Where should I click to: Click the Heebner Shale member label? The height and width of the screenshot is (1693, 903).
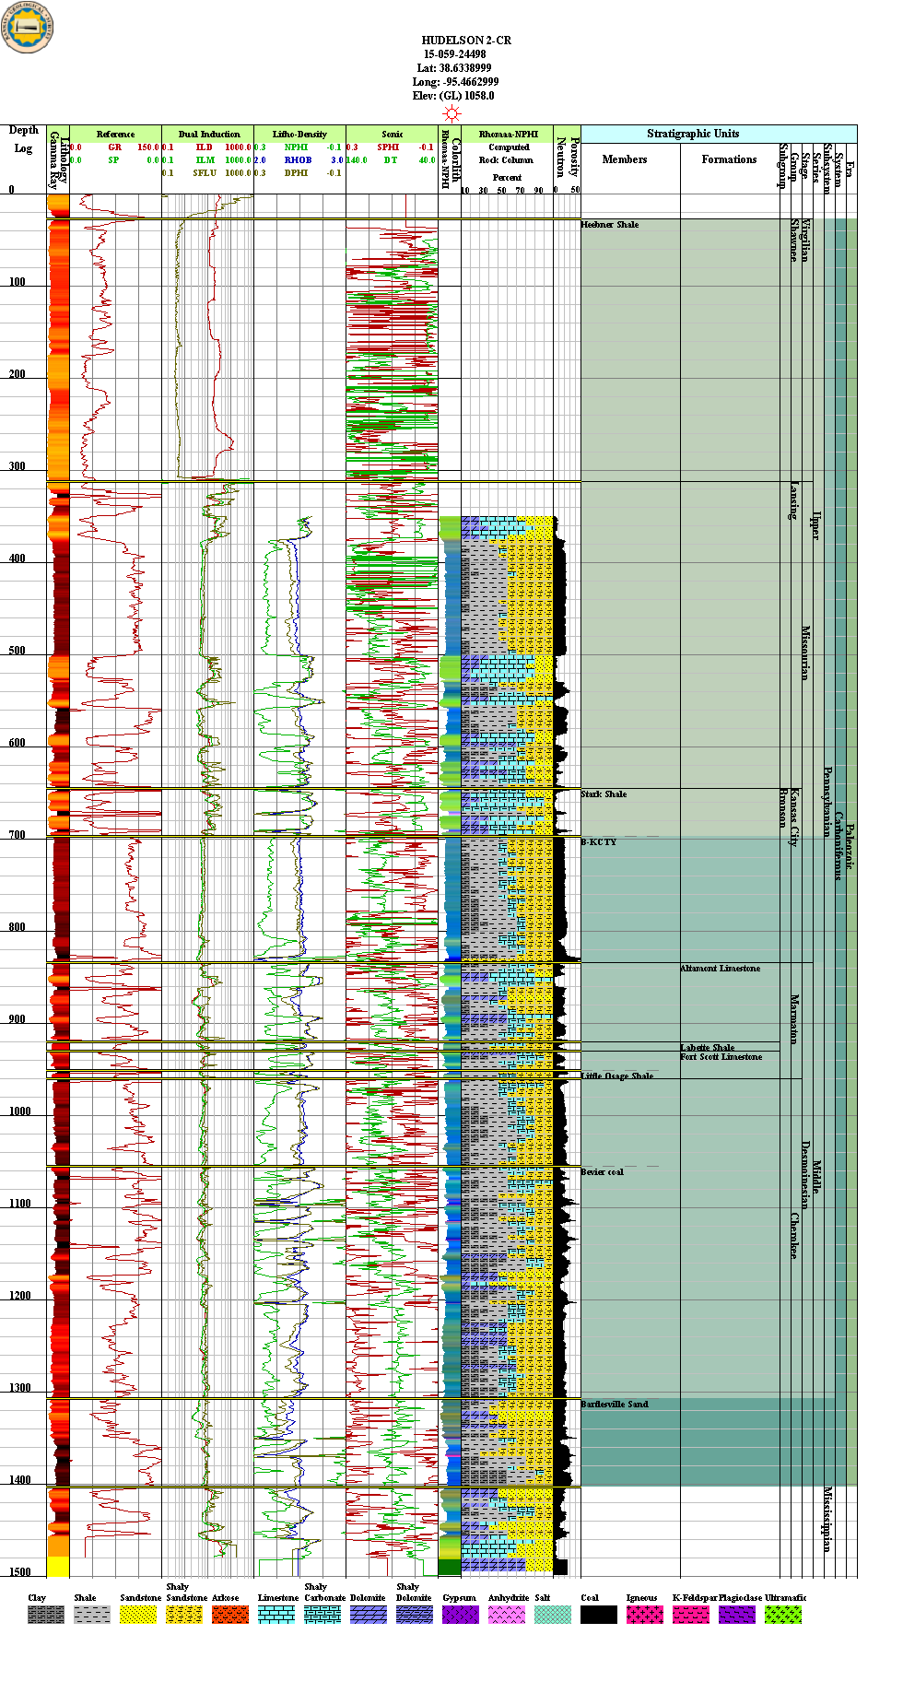click(609, 225)
